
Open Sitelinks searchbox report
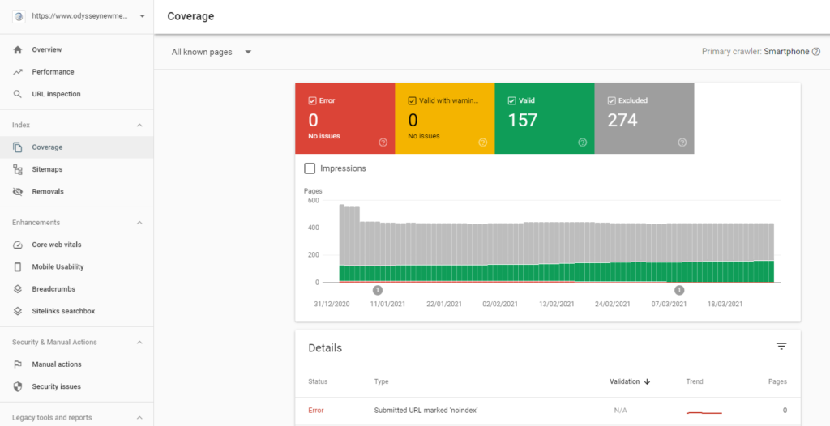click(77, 311)
